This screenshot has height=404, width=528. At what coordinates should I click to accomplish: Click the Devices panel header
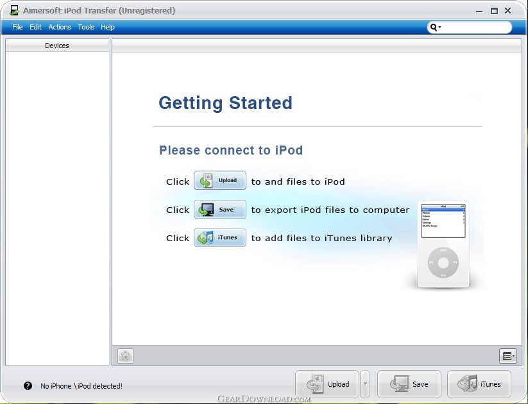57,46
